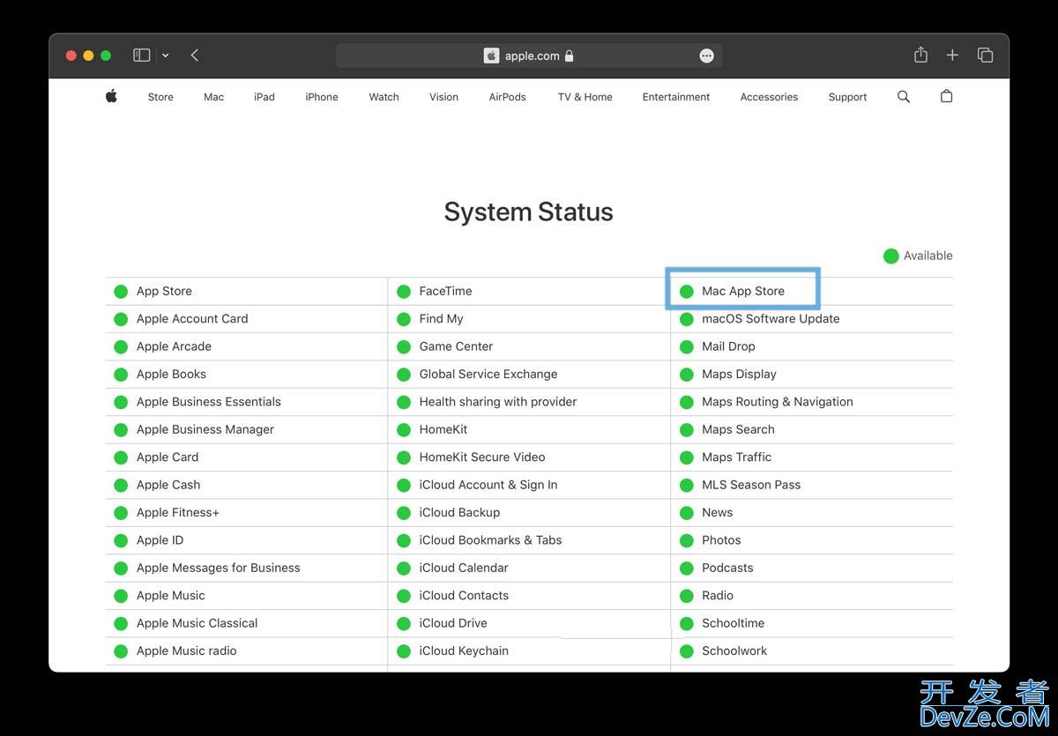Click Apple Business Manager text

click(x=205, y=429)
